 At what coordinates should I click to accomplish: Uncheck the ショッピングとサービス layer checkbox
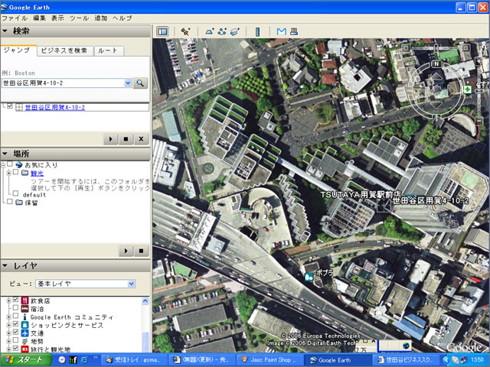tap(15, 324)
